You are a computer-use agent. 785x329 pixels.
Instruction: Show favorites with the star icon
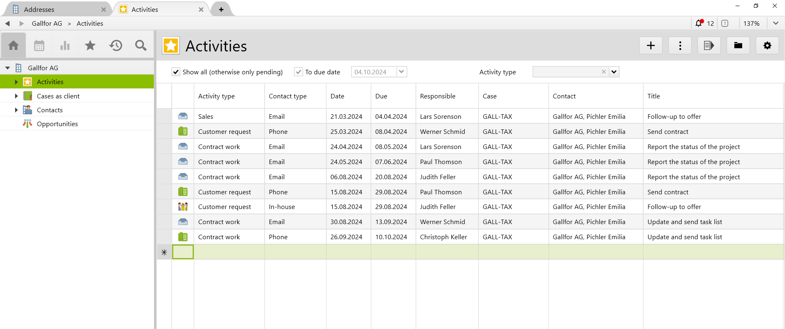pos(90,45)
